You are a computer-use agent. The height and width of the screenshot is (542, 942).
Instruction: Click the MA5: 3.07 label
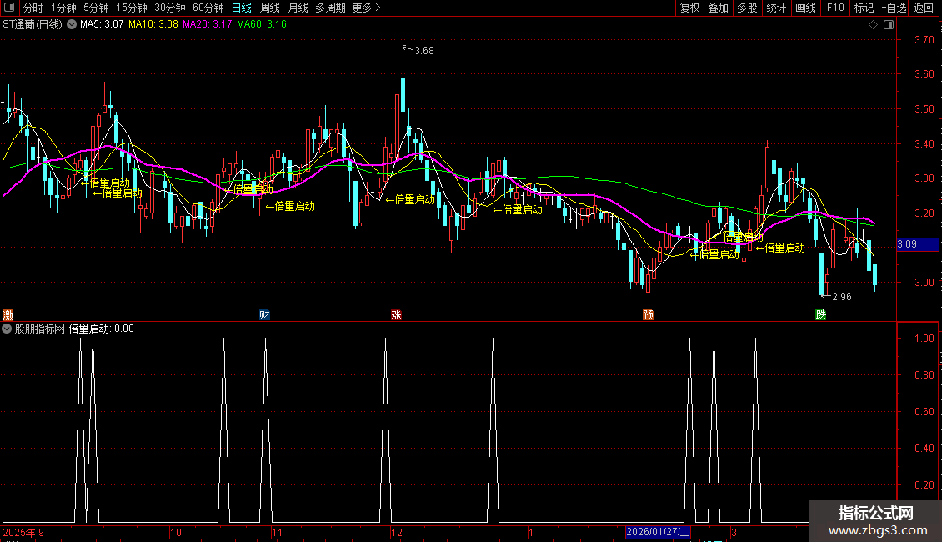pos(102,25)
